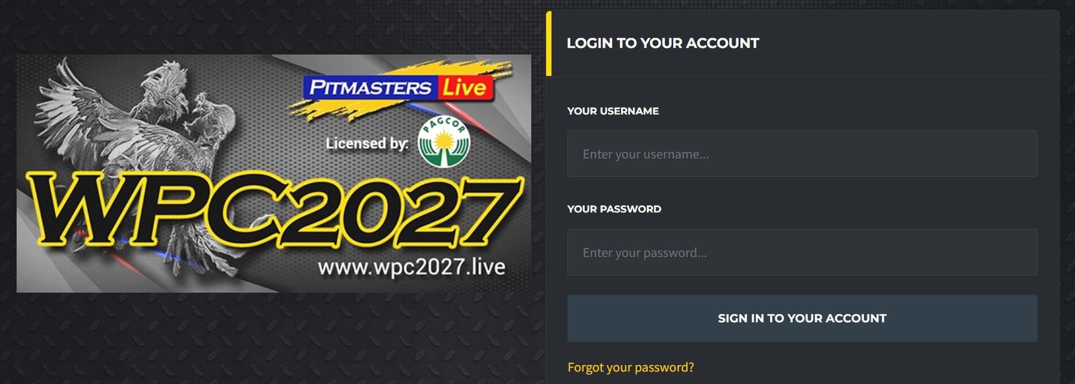Click the www.wpc2027.live URL text
This screenshot has width=1075, height=384.
[411, 267]
